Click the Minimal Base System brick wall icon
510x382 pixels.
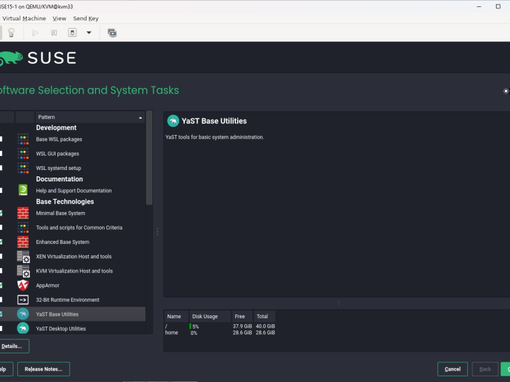coord(23,213)
